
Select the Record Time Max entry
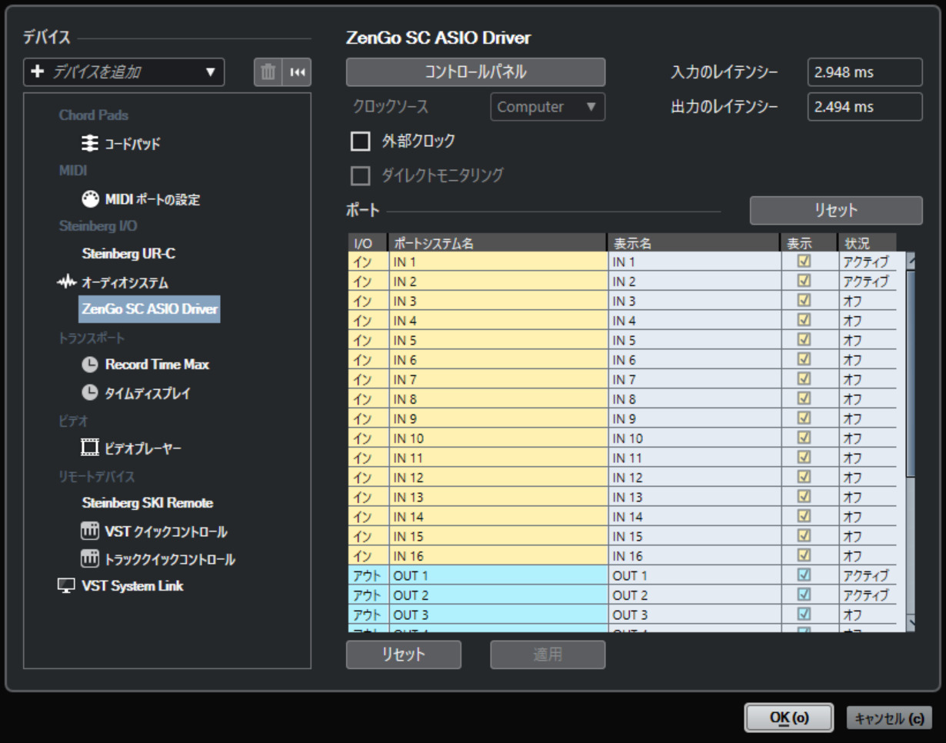157,365
